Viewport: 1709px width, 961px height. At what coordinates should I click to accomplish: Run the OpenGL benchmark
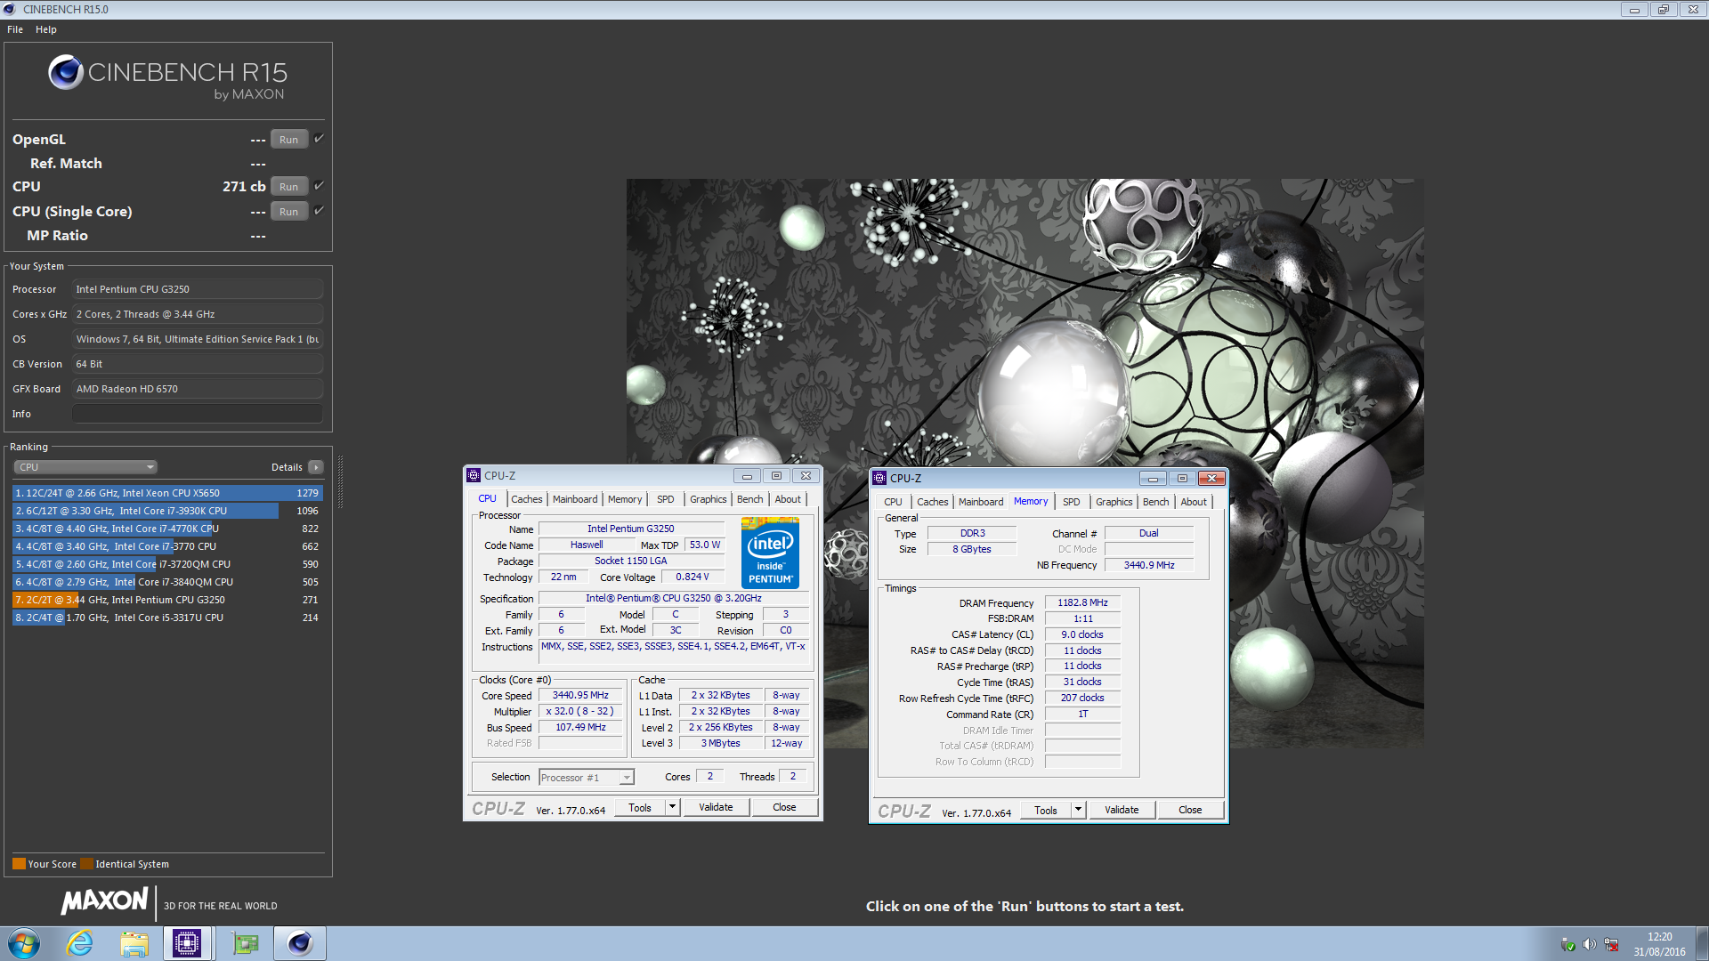coord(289,140)
